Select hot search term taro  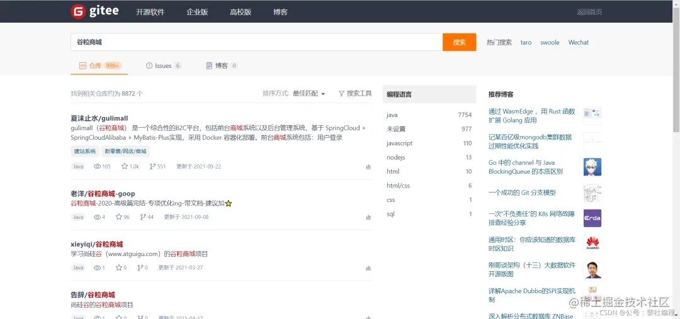click(526, 43)
